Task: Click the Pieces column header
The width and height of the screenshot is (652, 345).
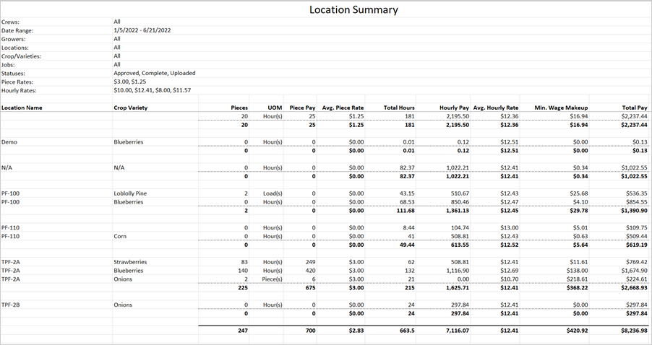Action: click(239, 108)
